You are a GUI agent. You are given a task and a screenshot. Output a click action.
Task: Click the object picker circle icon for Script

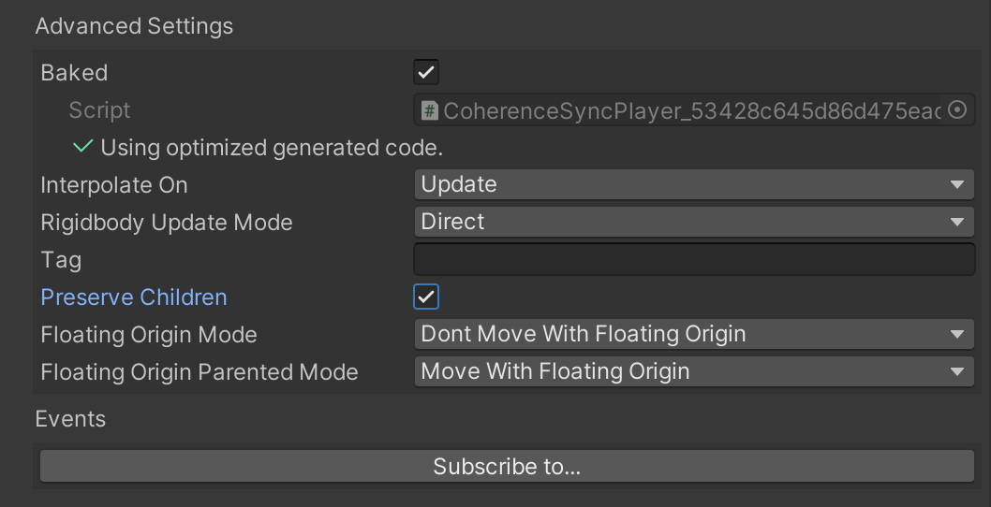tap(957, 109)
